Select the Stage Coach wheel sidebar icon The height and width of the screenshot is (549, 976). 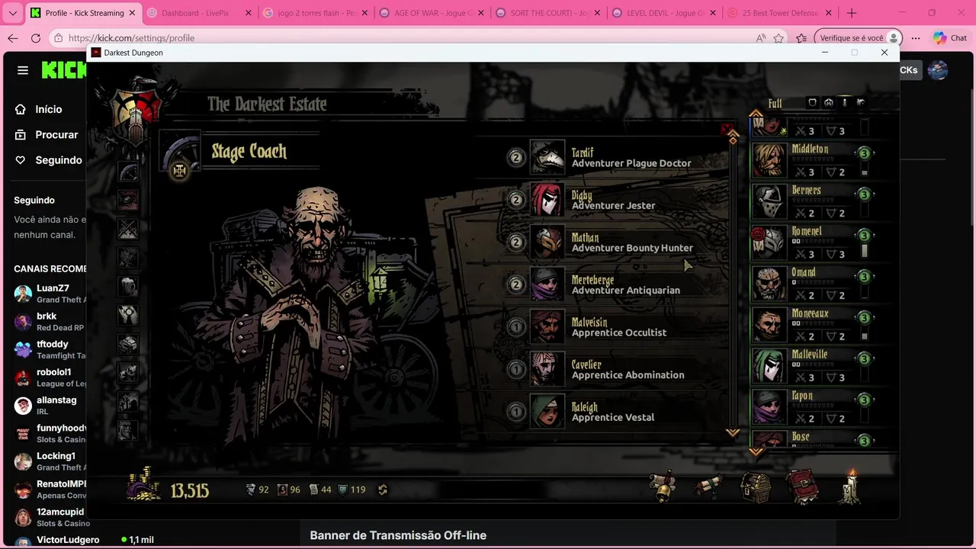[x=128, y=172]
